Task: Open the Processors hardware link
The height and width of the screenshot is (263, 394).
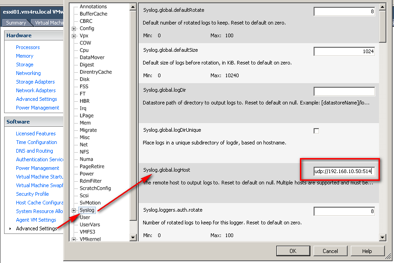Action: [28, 47]
